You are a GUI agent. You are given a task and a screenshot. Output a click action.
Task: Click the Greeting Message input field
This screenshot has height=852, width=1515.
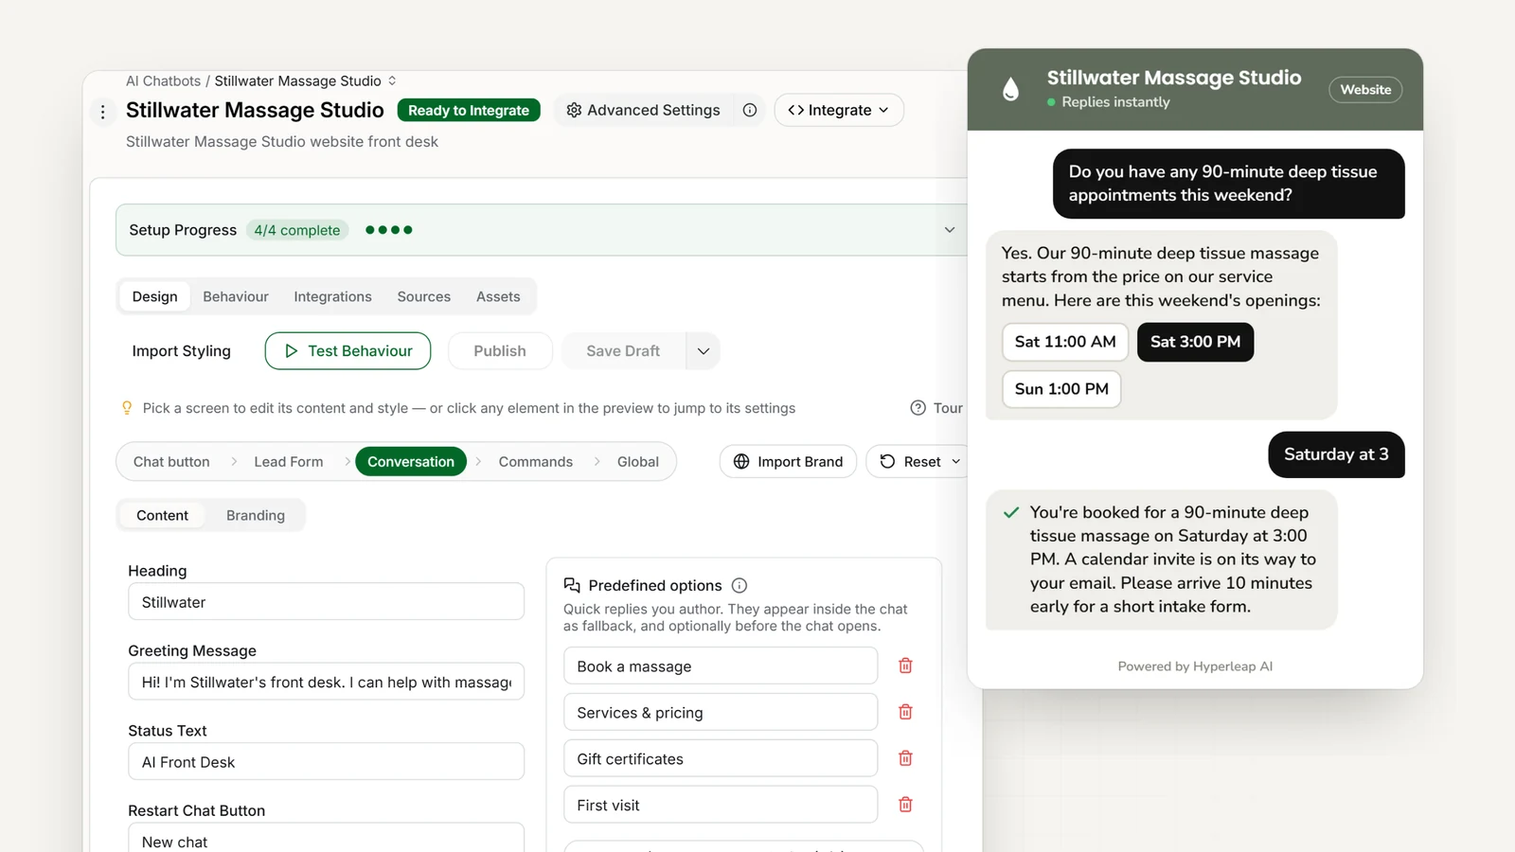coord(326,682)
